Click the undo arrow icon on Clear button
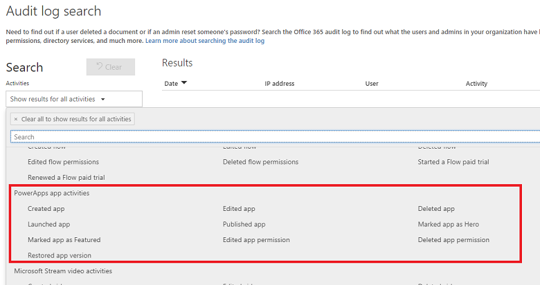The width and height of the screenshot is (540, 285). [x=100, y=66]
